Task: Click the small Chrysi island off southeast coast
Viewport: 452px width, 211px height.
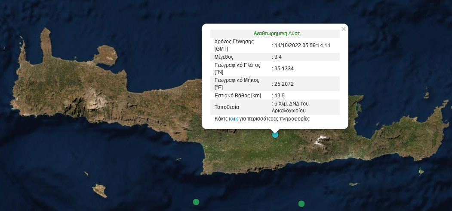Action: [353, 184]
